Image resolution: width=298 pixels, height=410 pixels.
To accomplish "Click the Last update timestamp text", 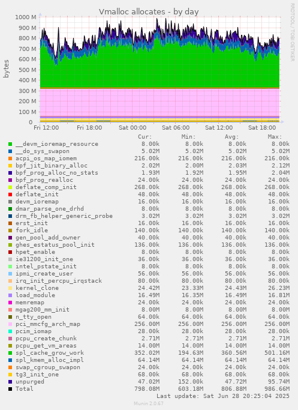I will 223,396.
